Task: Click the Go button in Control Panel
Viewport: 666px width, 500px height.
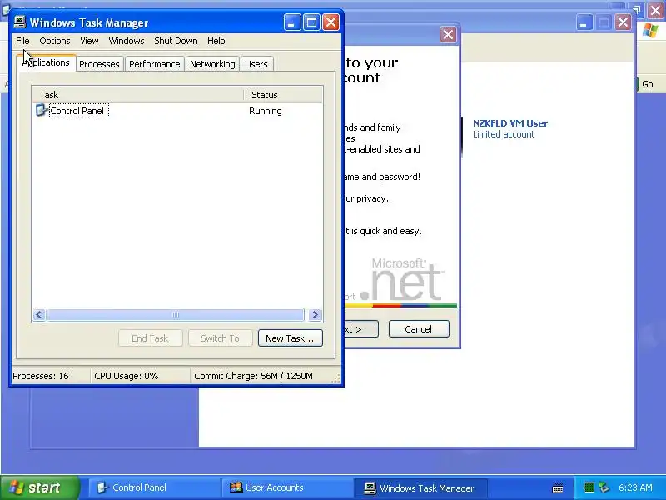Action: (647, 84)
